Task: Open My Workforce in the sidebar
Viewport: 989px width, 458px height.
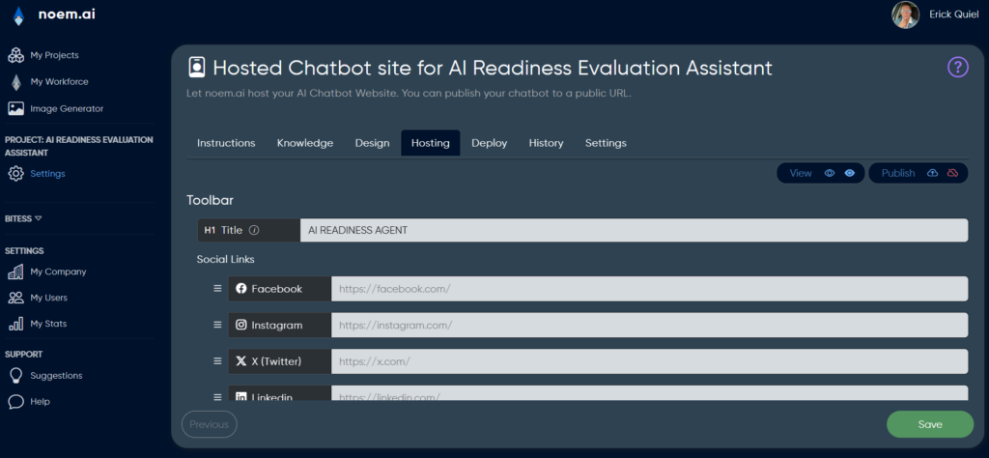Action: click(48, 82)
